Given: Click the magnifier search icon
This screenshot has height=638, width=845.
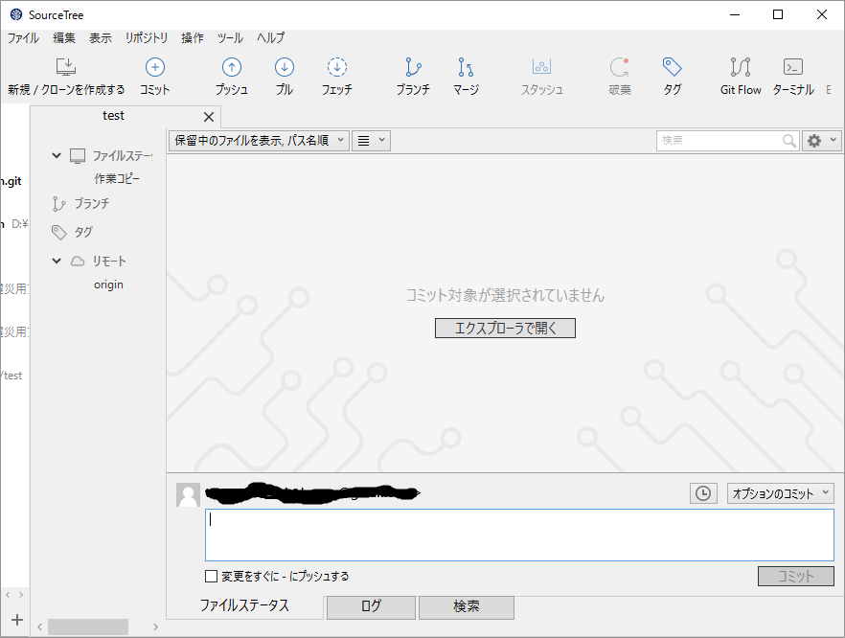Looking at the screenshot, I should 789,141.
